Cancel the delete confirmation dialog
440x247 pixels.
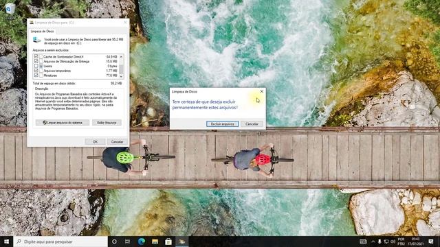click(252, 123)
